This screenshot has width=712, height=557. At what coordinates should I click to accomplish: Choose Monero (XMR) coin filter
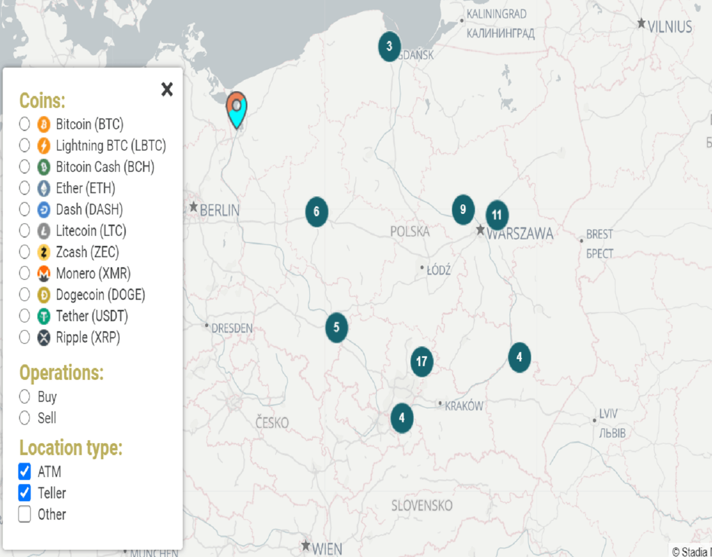coord(24,274)
